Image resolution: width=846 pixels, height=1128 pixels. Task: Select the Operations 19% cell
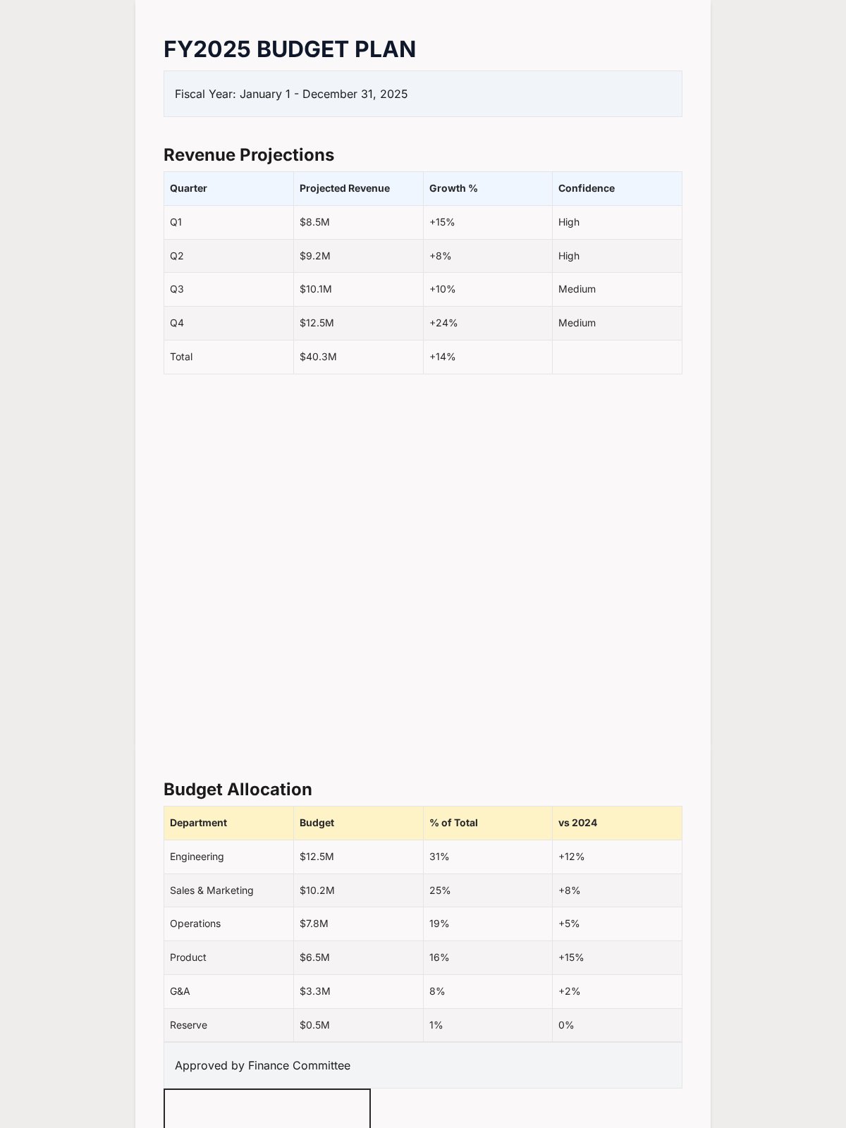488,924
